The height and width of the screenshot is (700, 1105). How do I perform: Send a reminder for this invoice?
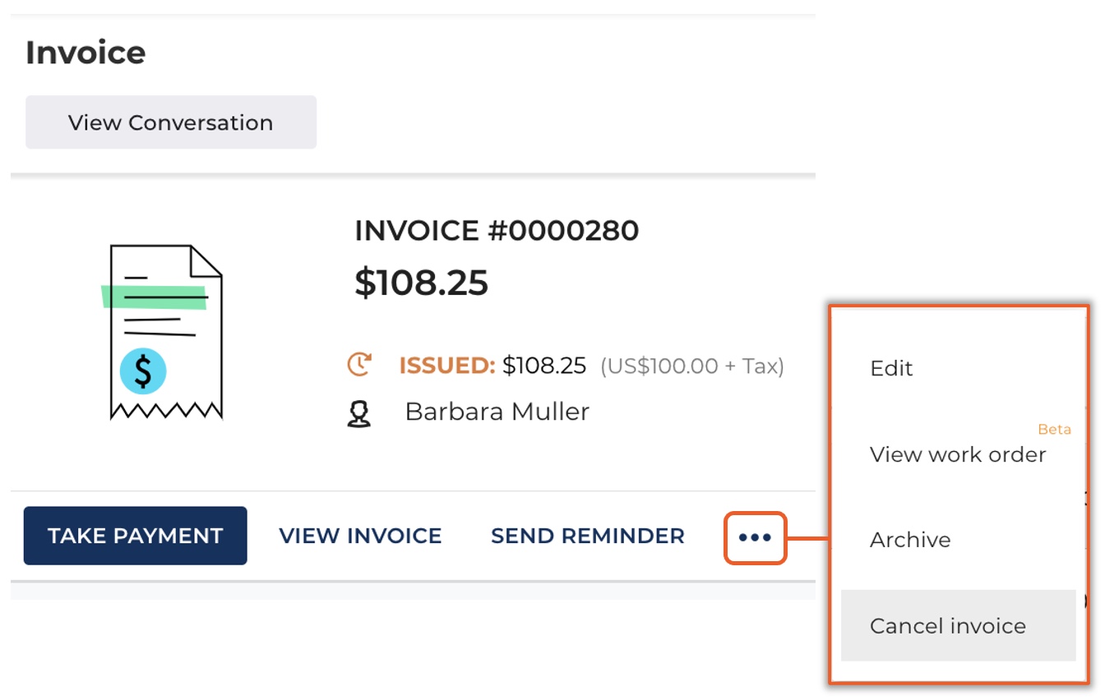point(587,536)
